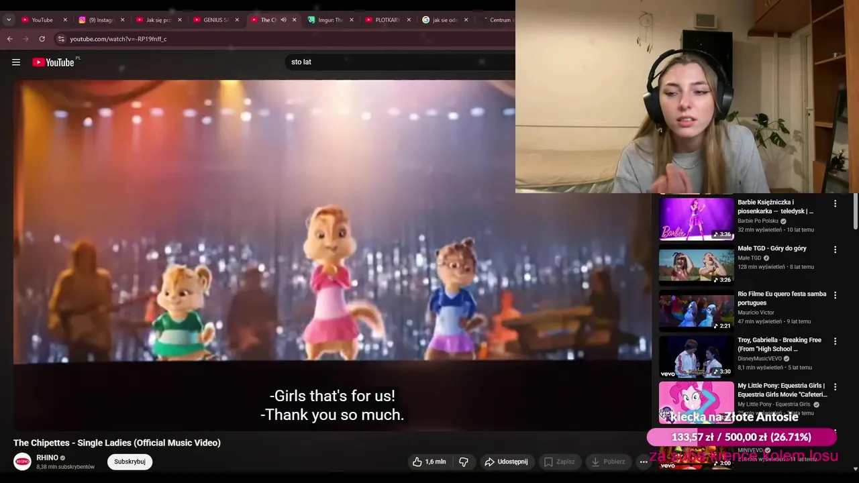Like the video with thumbs-up button
The image size is (859, 483).
pyautogui.click(x=428, y=462)
